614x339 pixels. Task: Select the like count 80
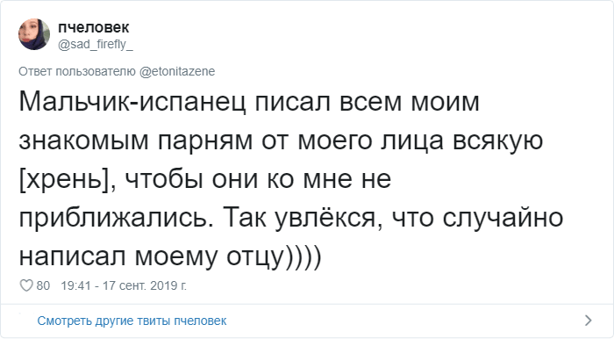tap(43, 285)
